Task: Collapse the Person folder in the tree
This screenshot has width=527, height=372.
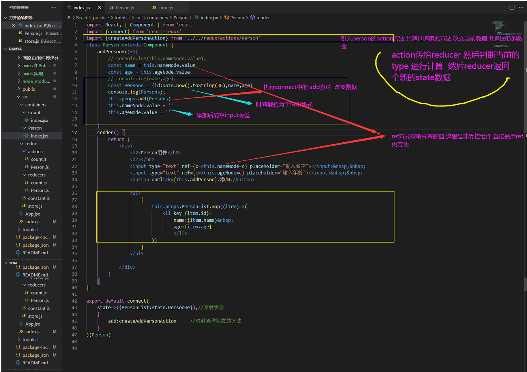Action: (x=35, y=128)
